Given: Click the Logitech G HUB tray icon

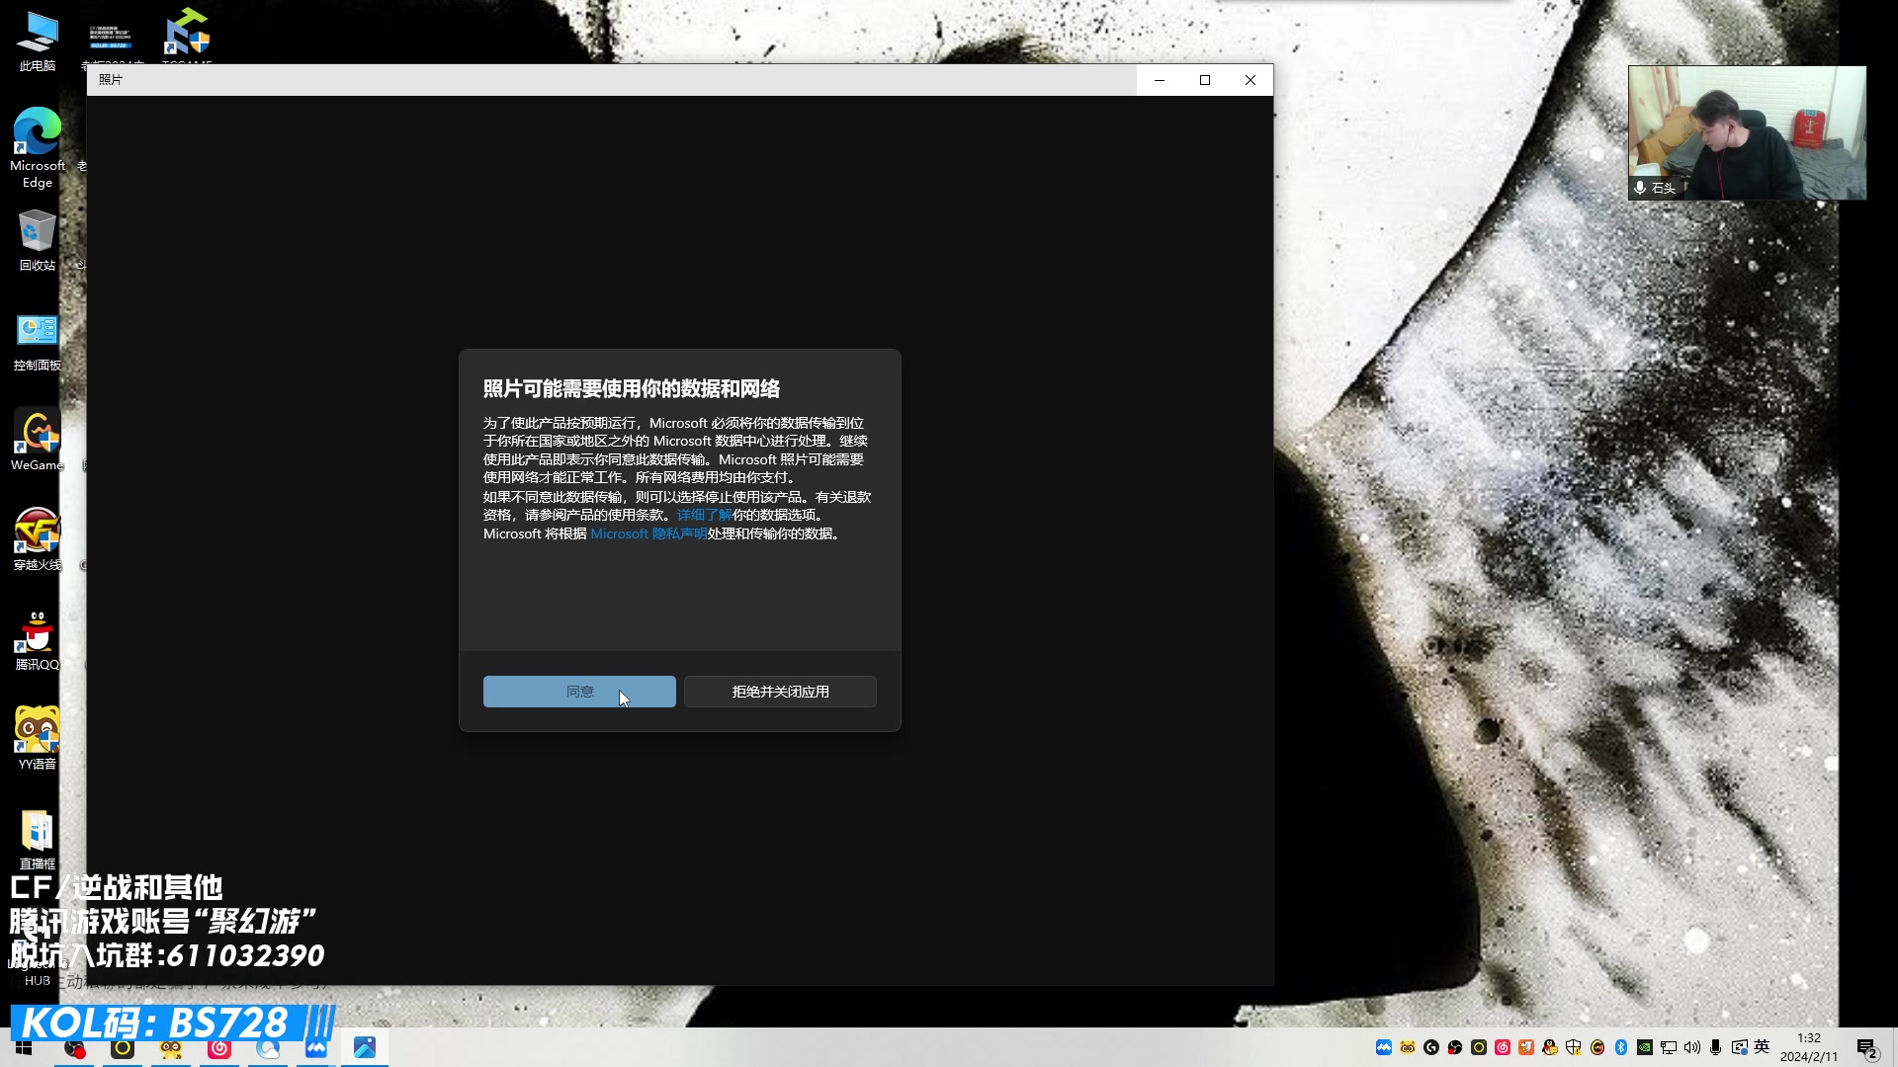Looking at the screenshot, I should pyautogui.click(x=1431, y=1047).
